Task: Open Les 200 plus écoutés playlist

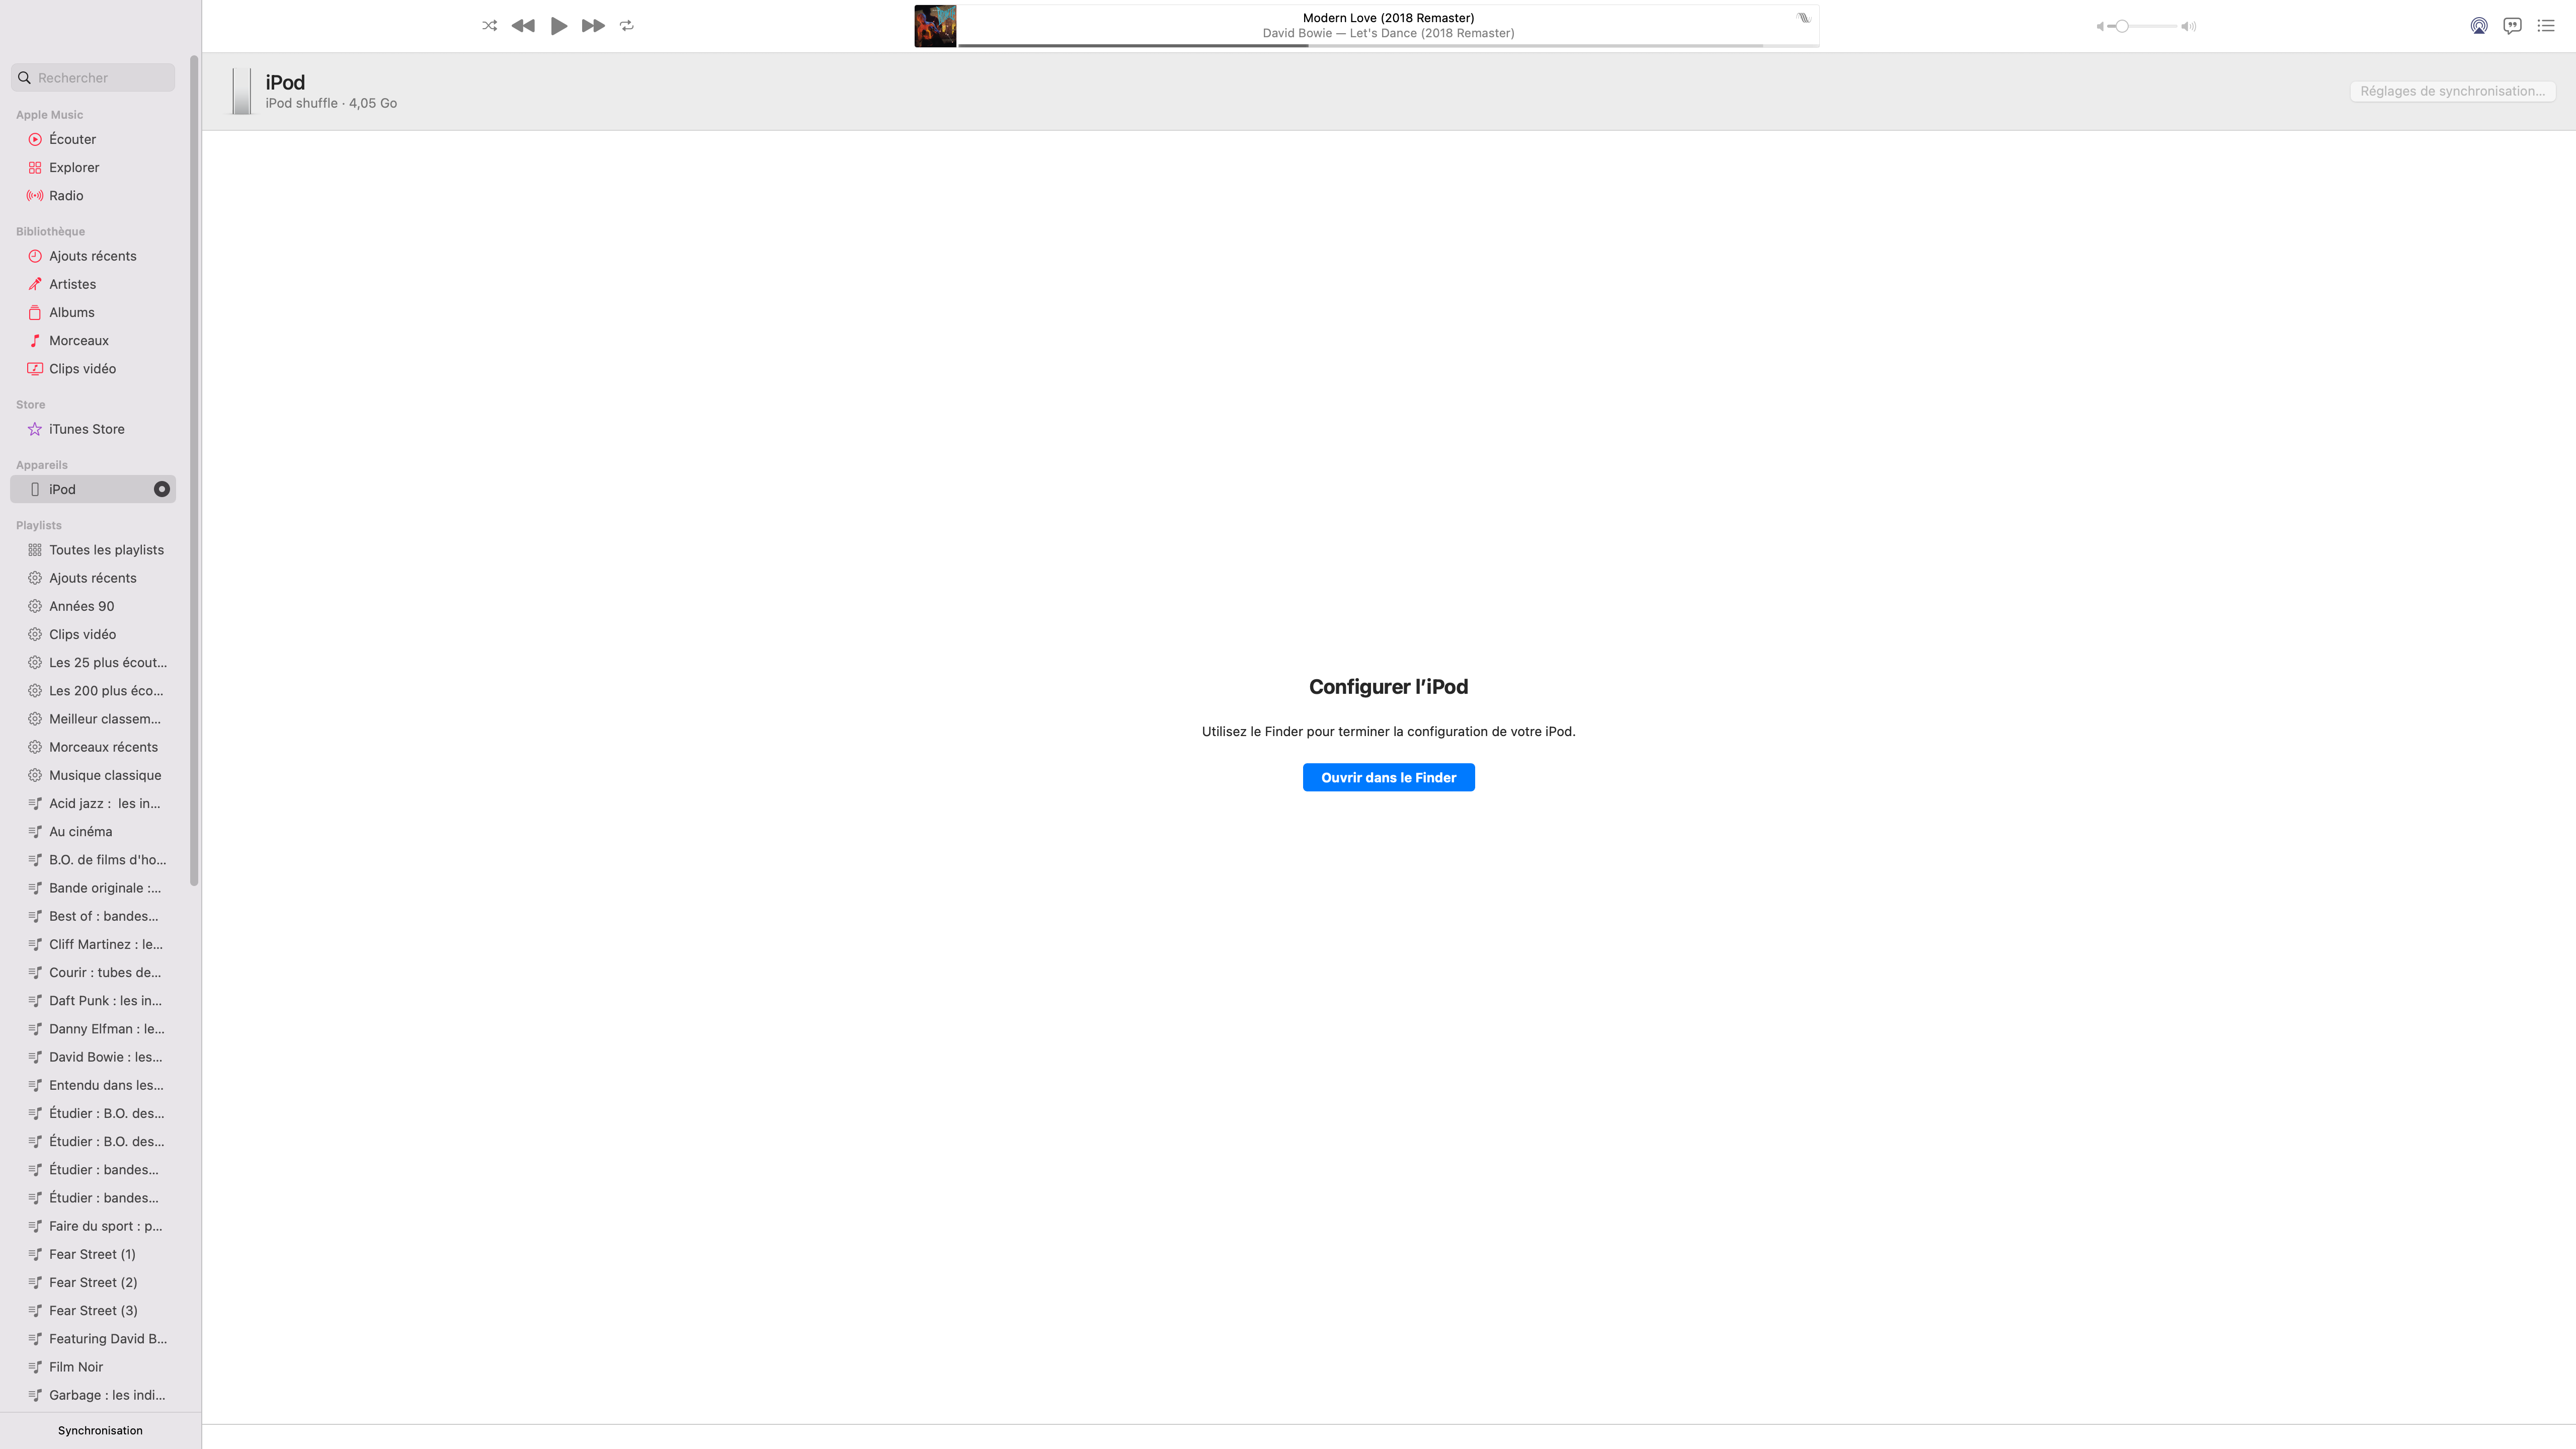Action: pos(93,691)
